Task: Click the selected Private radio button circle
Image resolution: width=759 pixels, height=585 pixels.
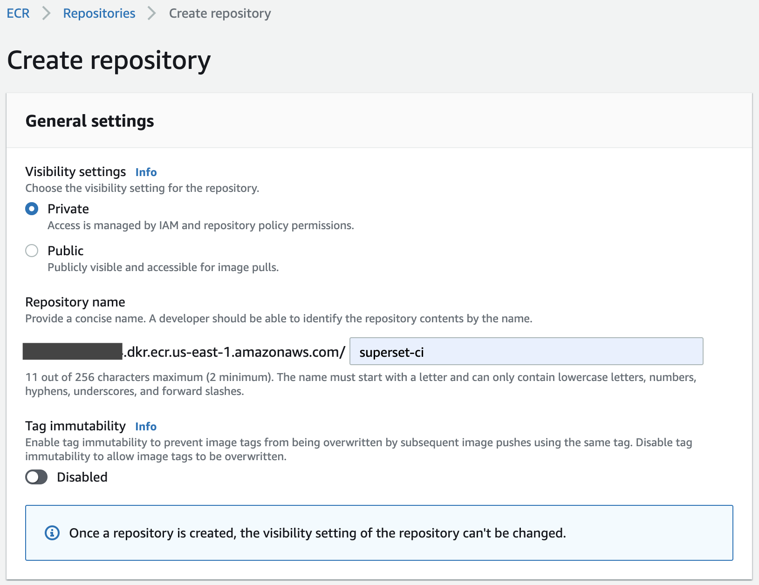Action: click(x=32, y=209)
